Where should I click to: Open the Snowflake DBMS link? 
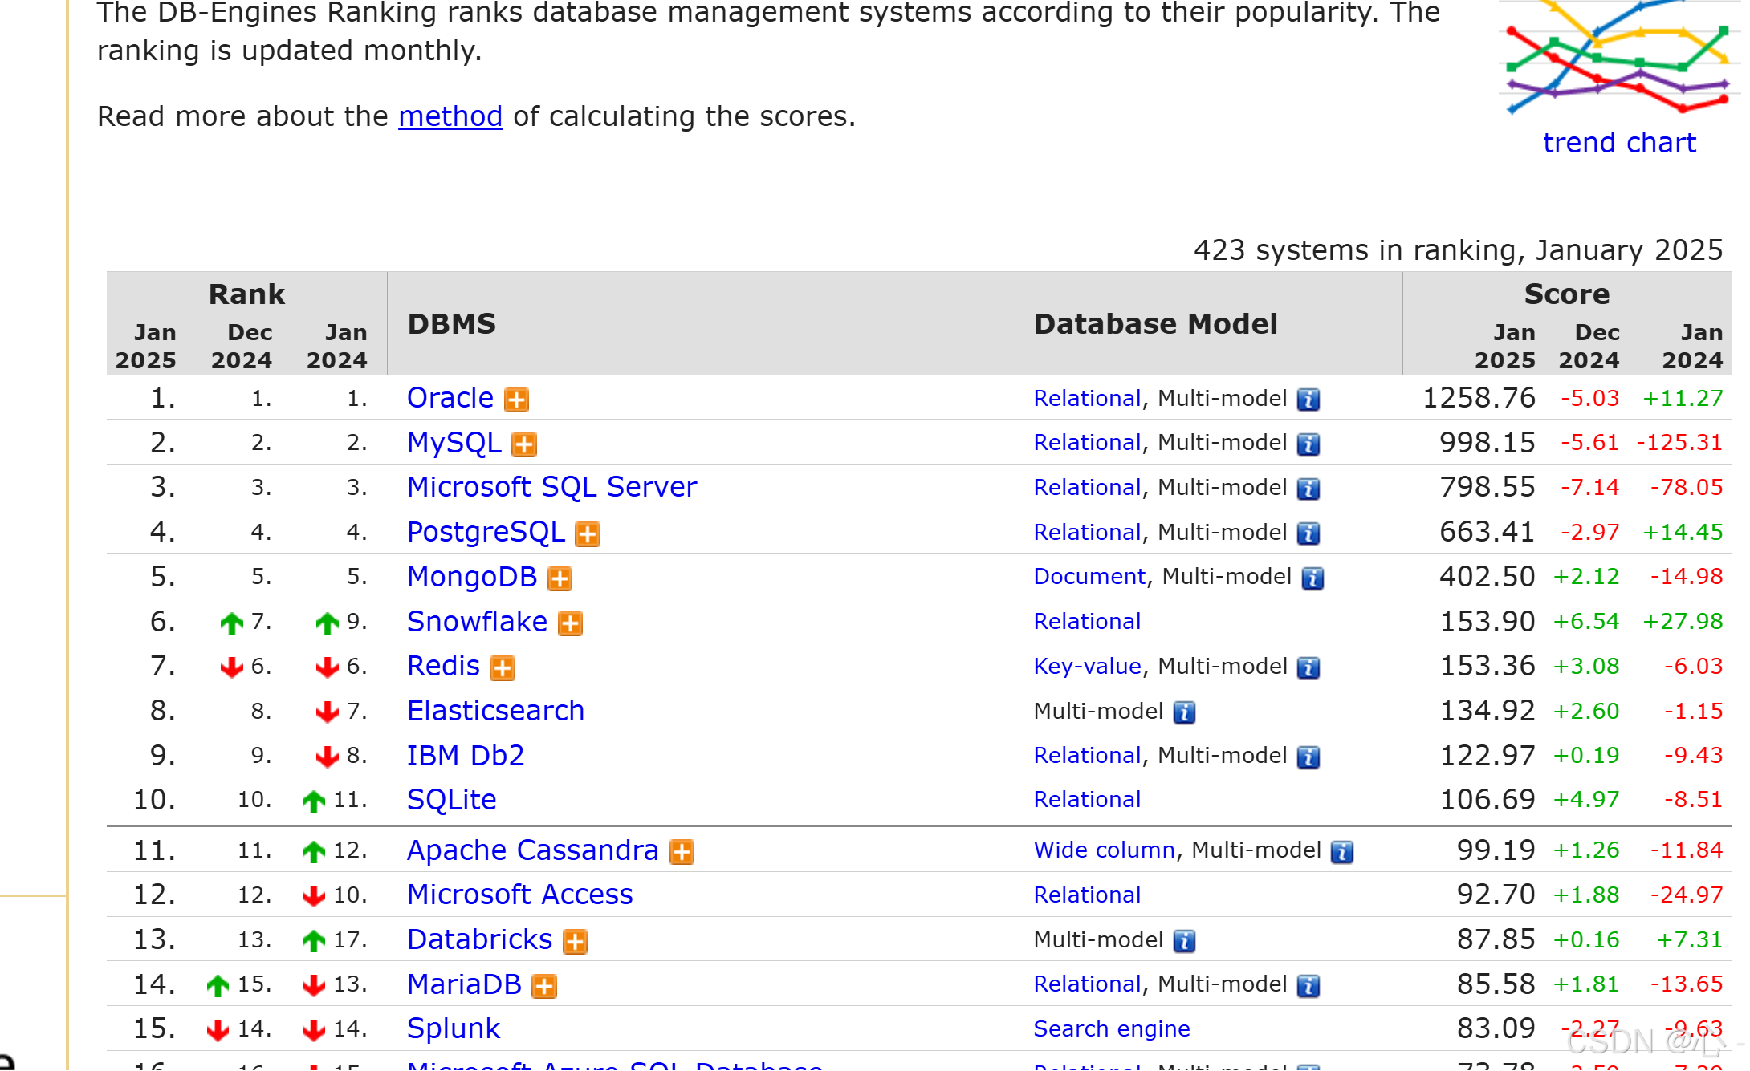click(477, 622)
